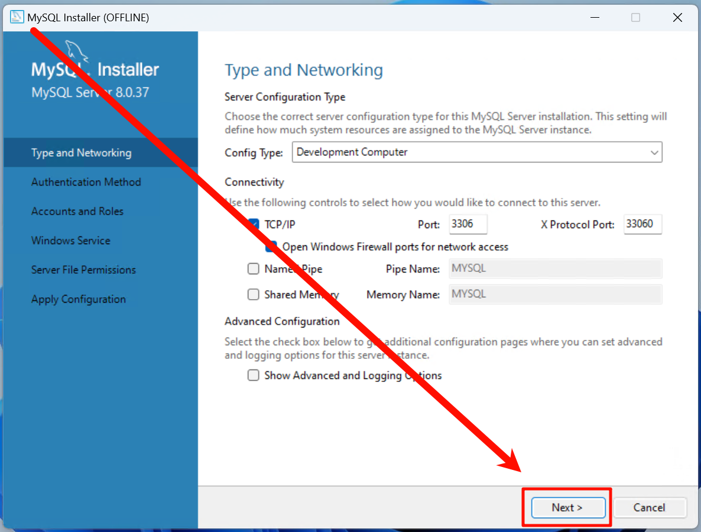701x532 pixels.
Task: Click the Connectivity section label
Action: (x=254, y=182)
